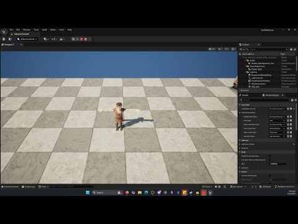Viewport: 298px width, 224px height.
Task: Open the Select menu
Action: tap(53, 30)
